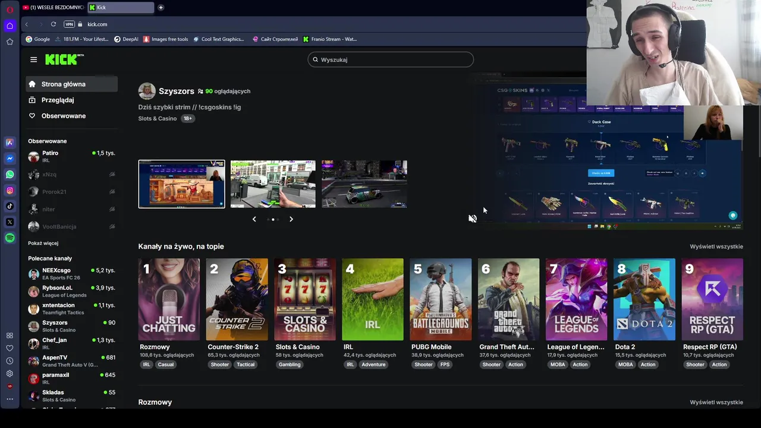Screen dimensions: 761x428
Task: Open the workspaces grid icon in Opera sidebar
Action: (10, 335)
